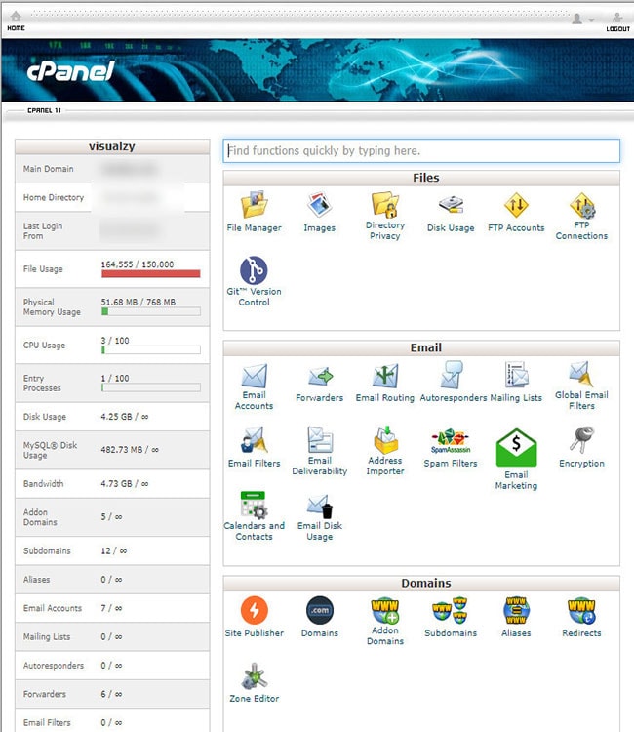The width and height of the screenshot is (634, 732).
Task: Click the Bandwidth label
Action: pyautogui.click(x=43, y=484)
